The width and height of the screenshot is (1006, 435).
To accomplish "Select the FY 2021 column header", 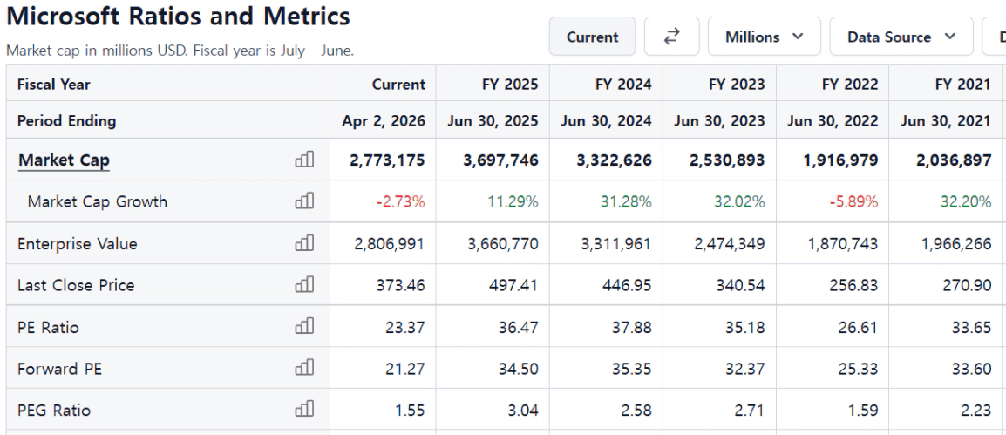I will tap(964, 85).
